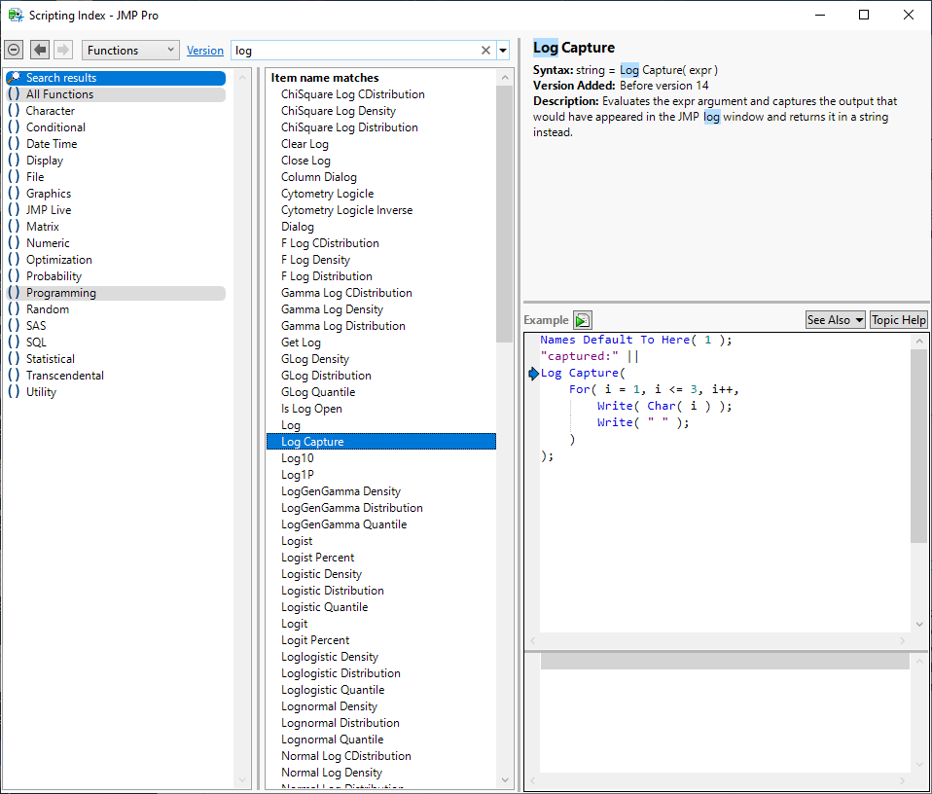
Task: Select Log10 in the results list
Action: [298, 458]
